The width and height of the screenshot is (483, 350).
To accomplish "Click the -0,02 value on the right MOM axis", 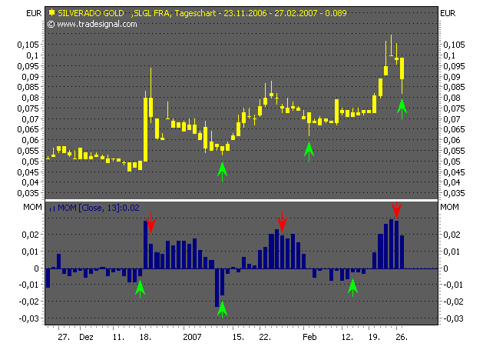I will point(453,302).
